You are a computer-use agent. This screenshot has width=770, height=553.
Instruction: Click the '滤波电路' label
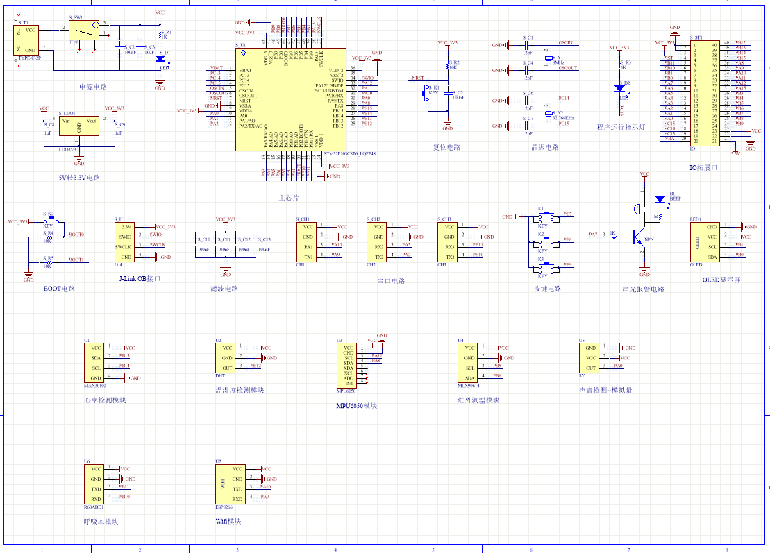coord(224,289)
